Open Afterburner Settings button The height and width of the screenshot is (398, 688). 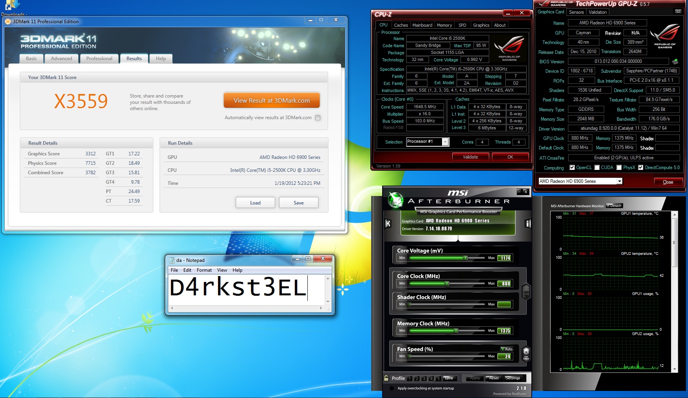point(512,378)
